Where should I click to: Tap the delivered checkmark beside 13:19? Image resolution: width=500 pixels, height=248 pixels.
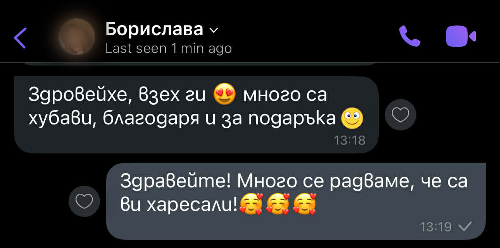[465, 226]
